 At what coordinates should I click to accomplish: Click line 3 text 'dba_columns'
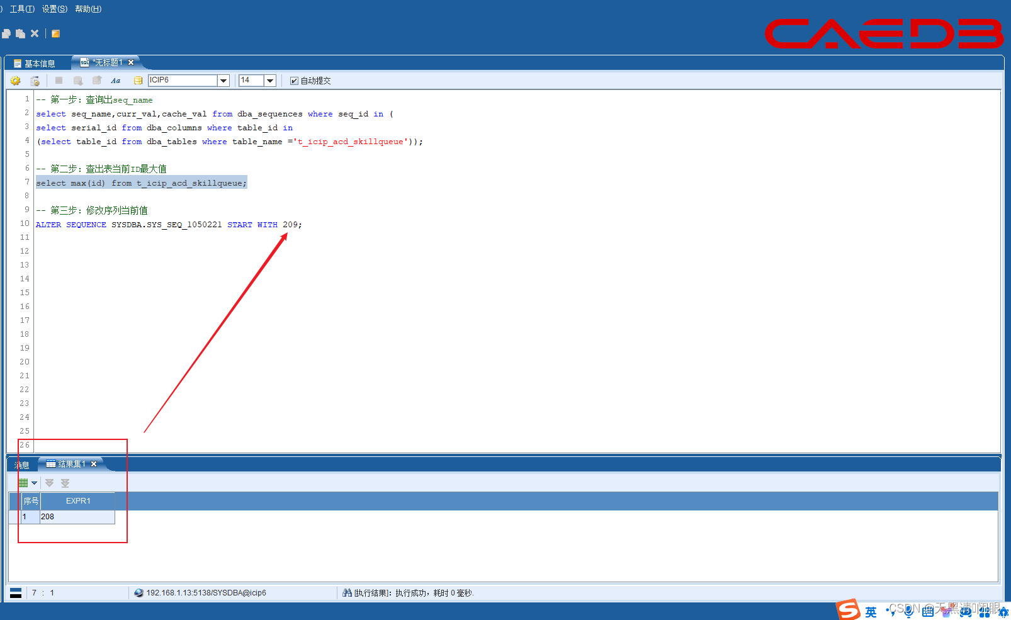[x=174, y=128]
